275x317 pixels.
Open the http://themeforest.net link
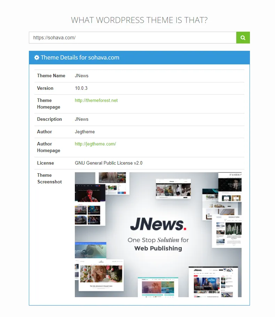[x=96, y=101]
